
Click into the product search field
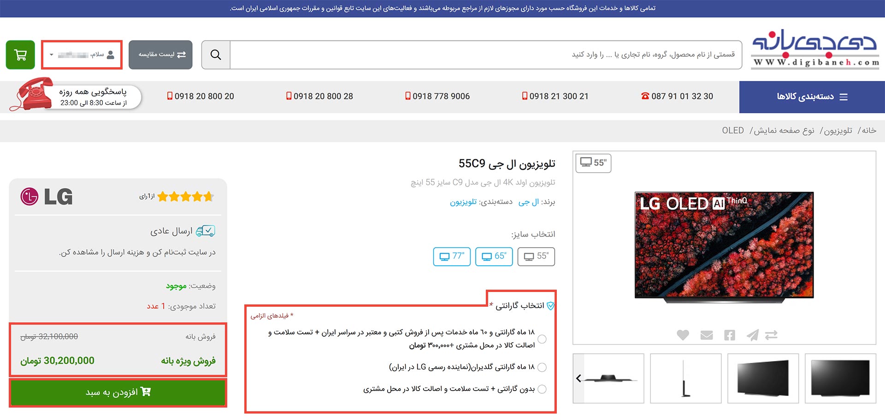pos(486,55)
